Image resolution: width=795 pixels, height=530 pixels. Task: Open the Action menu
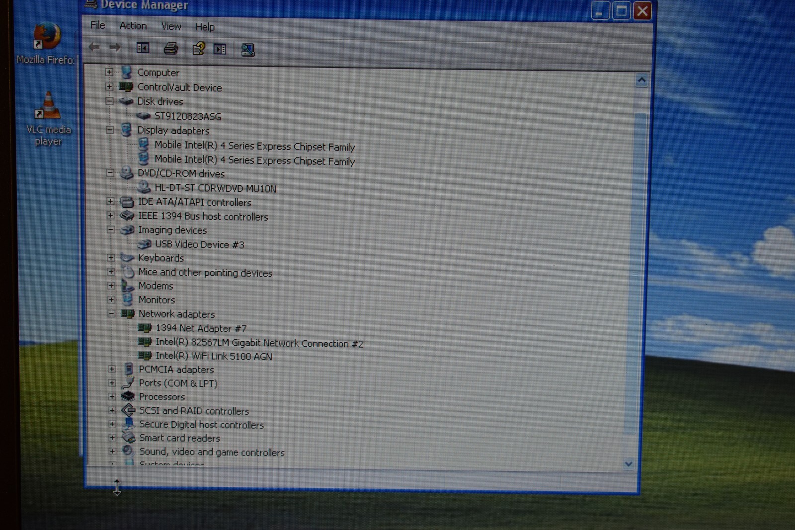point(133,26)
